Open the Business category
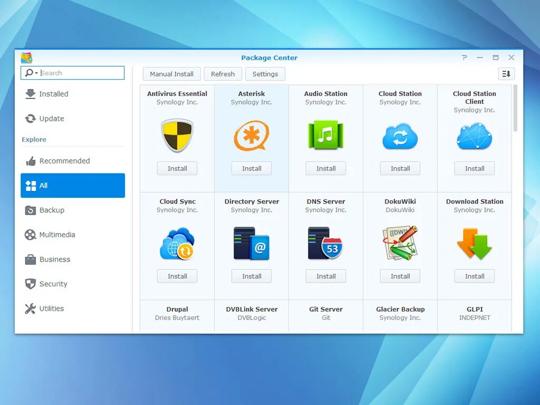Viewport: 540px width, 405px height. pyautogui.click(x=72, y=259)
